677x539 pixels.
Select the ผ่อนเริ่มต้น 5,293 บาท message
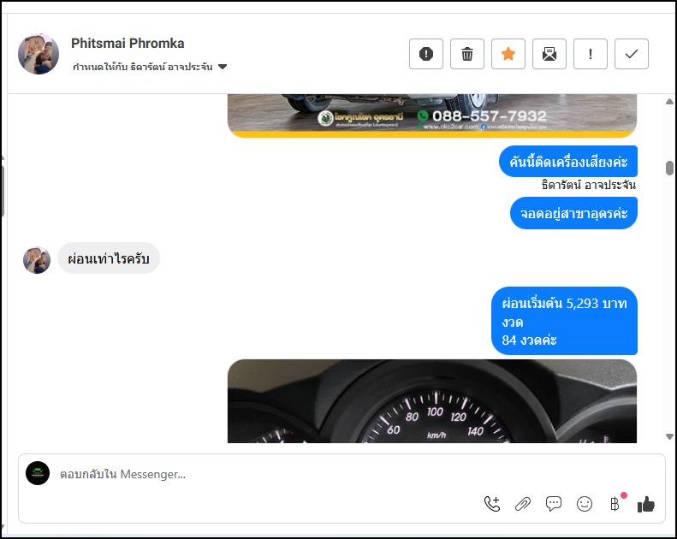pos(564,321)
